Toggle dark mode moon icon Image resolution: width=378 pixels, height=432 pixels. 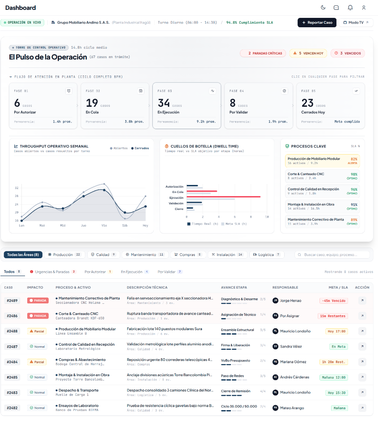(x=323, y=8)
